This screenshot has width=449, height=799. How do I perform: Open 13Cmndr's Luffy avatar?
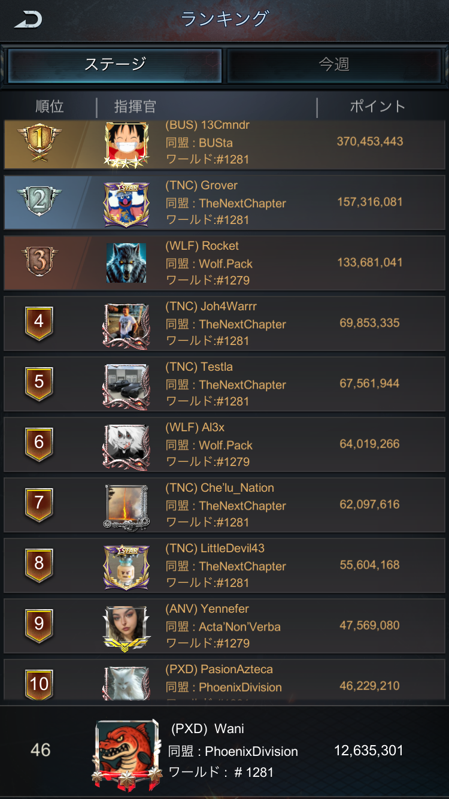(x=126, y=144)
